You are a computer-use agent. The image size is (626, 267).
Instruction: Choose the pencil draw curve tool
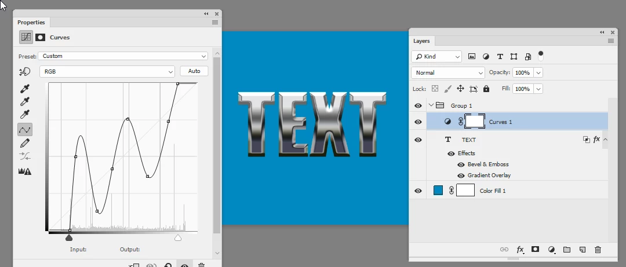coord(25,143)
